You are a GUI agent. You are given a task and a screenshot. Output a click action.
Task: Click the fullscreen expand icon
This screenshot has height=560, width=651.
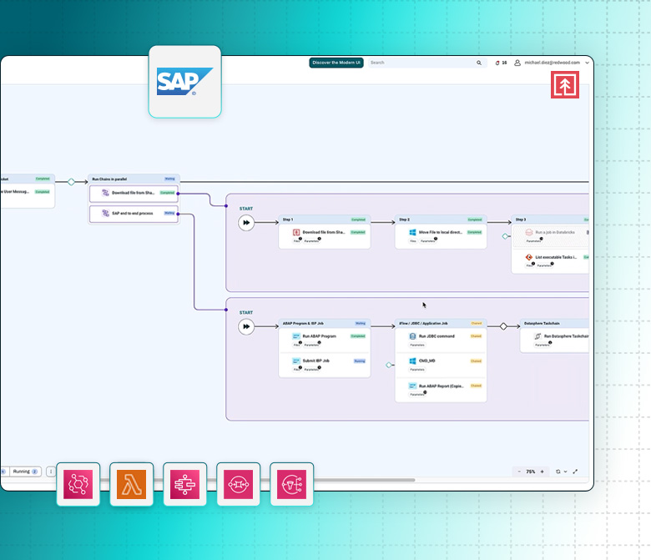(575, 472)
